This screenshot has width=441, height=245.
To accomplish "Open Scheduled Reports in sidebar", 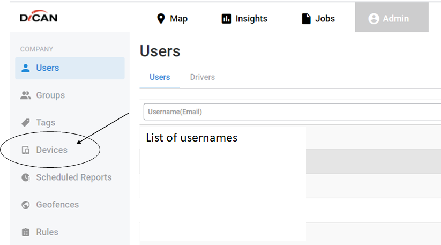I will pos(74,177).
